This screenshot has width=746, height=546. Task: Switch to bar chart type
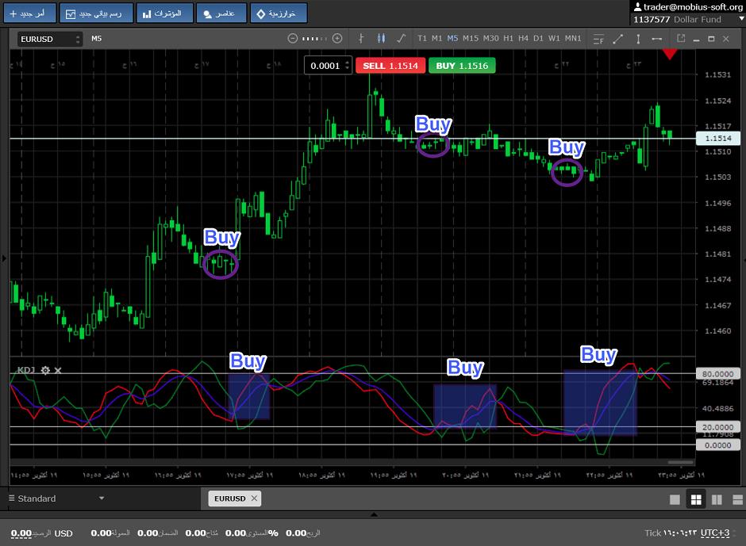click(x=361, y=39)
